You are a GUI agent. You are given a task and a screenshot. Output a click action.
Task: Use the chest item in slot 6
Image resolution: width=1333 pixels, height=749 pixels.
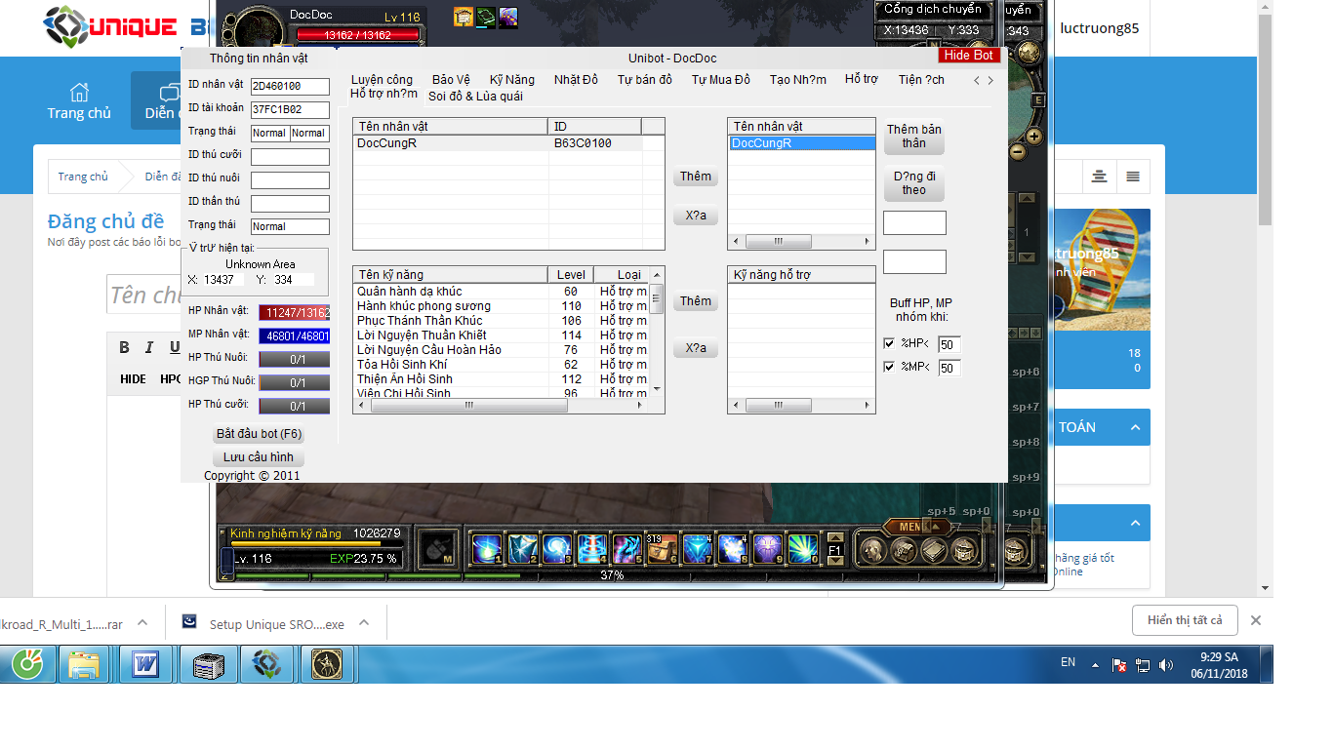click(662, 550)
